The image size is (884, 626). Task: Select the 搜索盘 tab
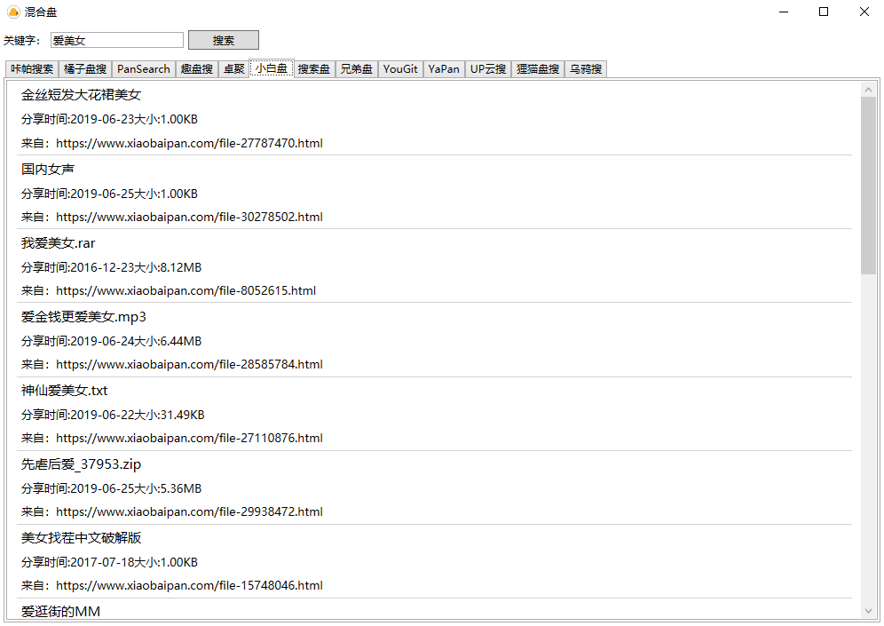coord(313,69)
